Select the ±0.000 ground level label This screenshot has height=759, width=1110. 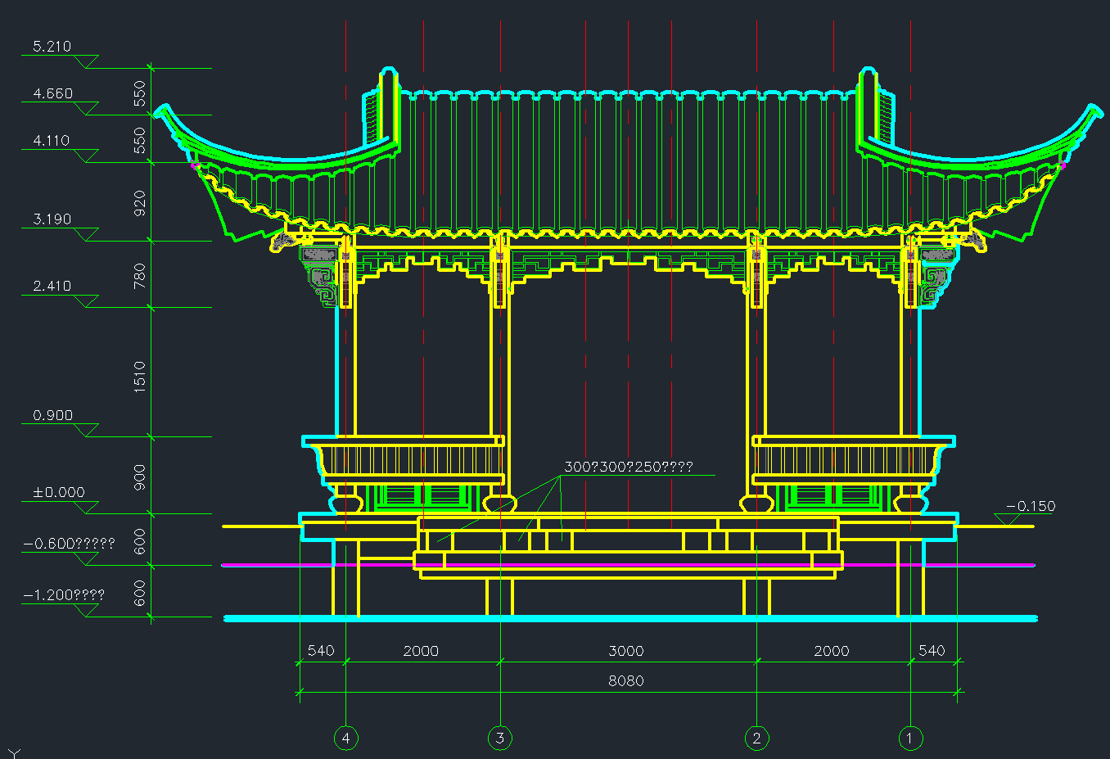(58, 492)
